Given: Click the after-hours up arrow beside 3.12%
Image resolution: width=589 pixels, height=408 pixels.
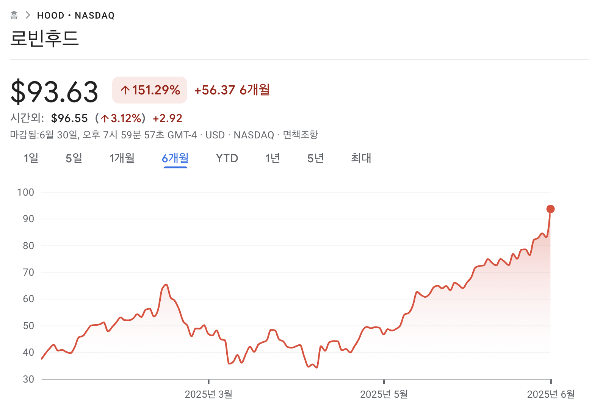Looking at the screenshot, I should (x=105, y=118).
